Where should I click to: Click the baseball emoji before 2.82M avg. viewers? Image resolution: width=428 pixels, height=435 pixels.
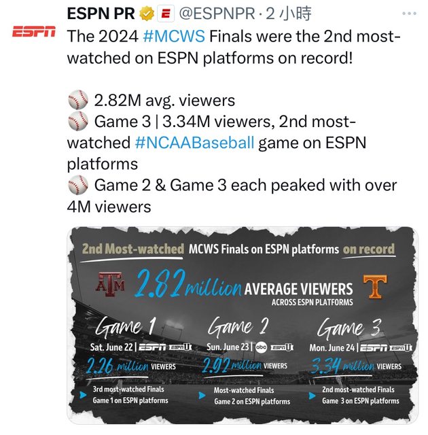pyautogui.click(x=78, y=101)
